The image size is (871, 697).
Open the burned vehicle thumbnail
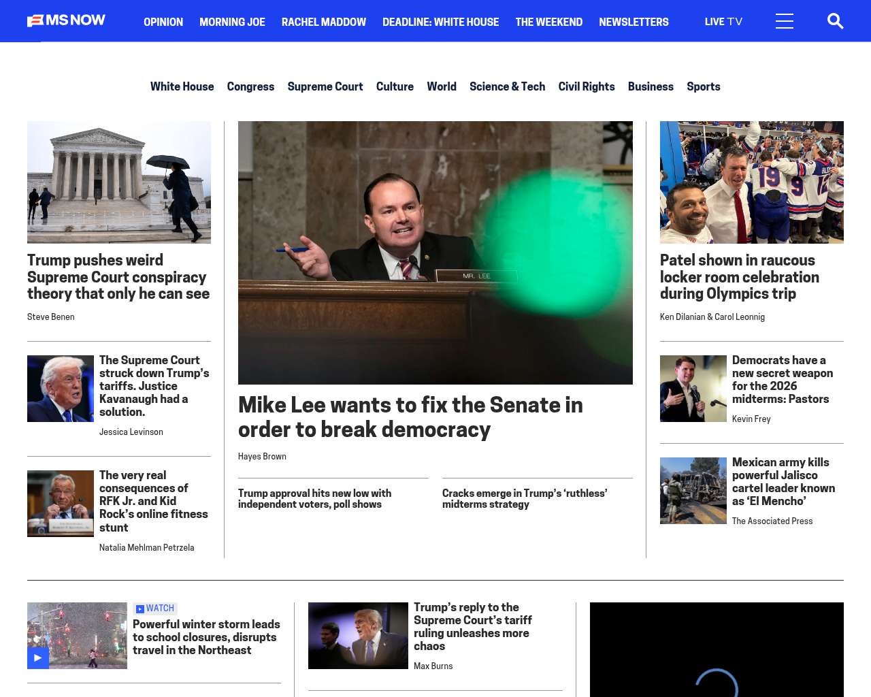[693, 491]
